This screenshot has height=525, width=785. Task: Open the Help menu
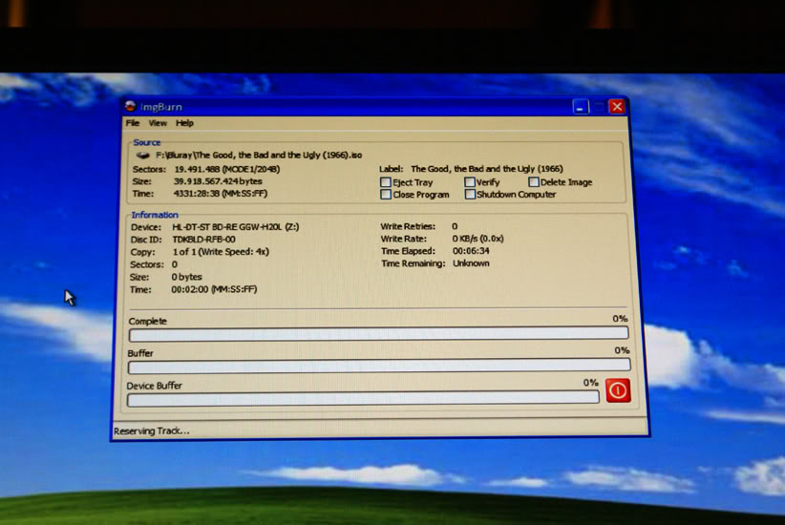coord(184,123)
